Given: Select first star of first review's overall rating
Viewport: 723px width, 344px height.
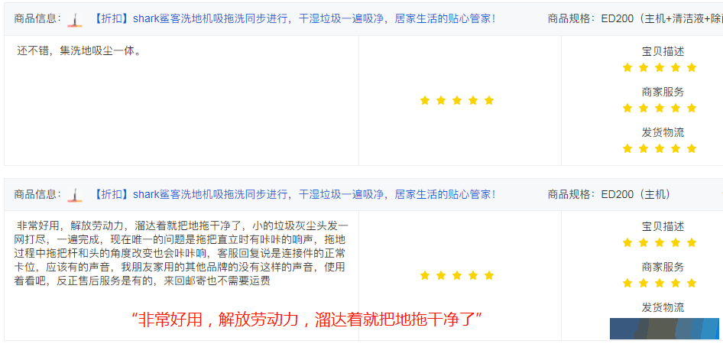Looking at the screenshot, I should pos(425,100).
